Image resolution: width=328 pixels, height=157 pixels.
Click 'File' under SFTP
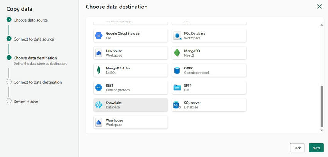[187, 90]
